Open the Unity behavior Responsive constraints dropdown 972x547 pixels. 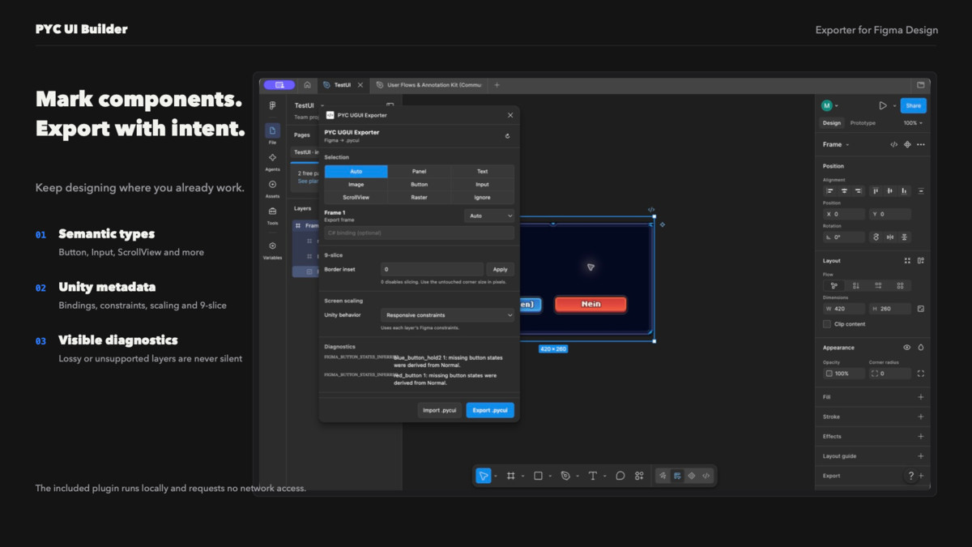[447, 314]
